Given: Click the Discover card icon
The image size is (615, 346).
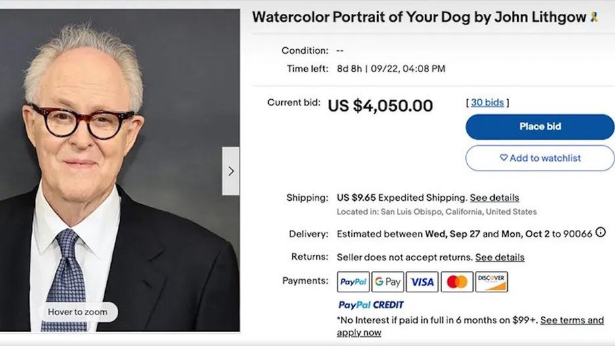Looking at the screenshot, I should coord(491,282).
